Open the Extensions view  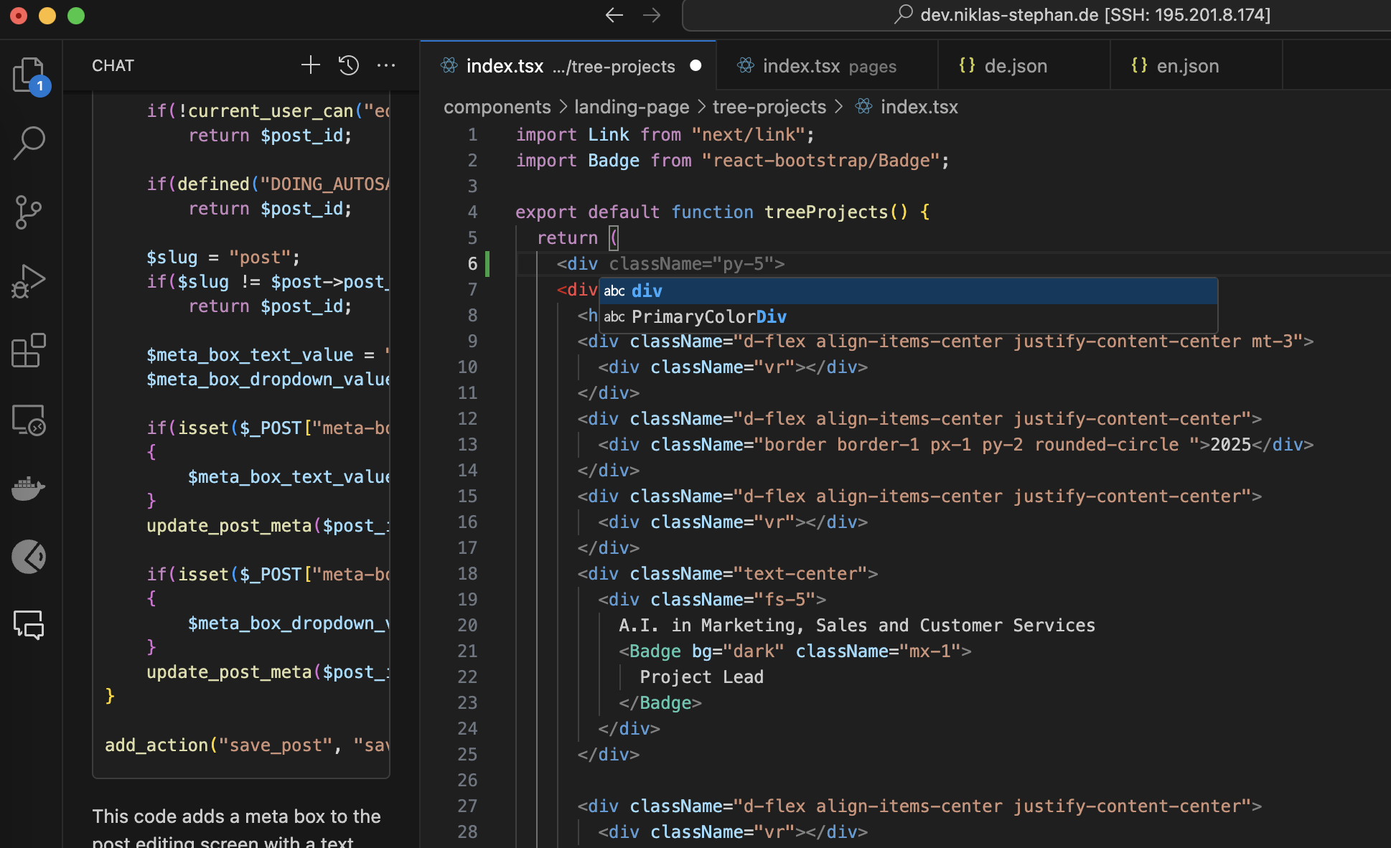point(29,350)
